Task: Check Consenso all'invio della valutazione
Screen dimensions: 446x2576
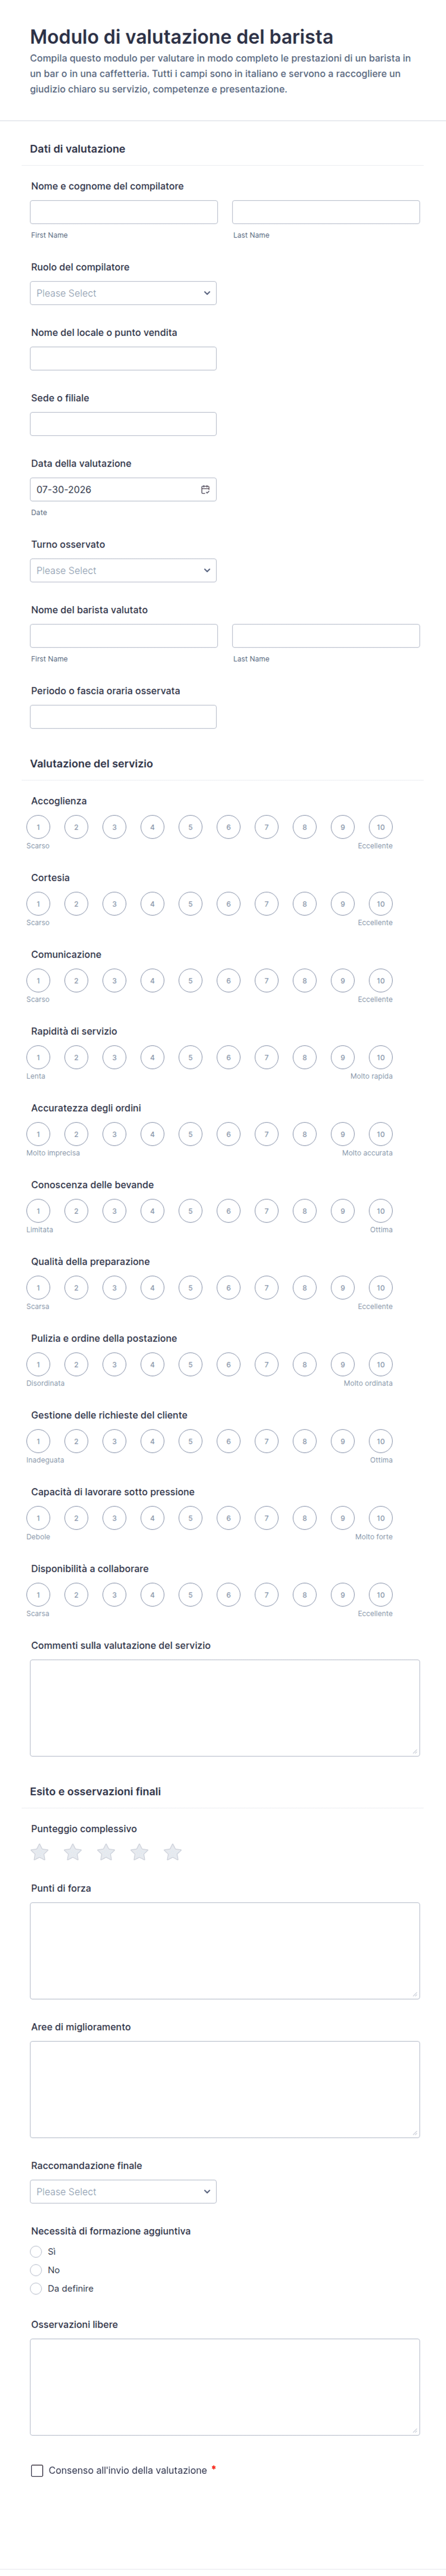Action: tap(37, 2470)
